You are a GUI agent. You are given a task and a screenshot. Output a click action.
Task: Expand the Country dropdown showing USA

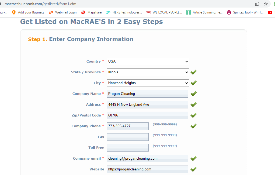point(148,61)
